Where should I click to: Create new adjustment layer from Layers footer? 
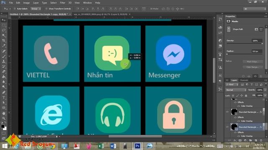(x=245, y=140)
